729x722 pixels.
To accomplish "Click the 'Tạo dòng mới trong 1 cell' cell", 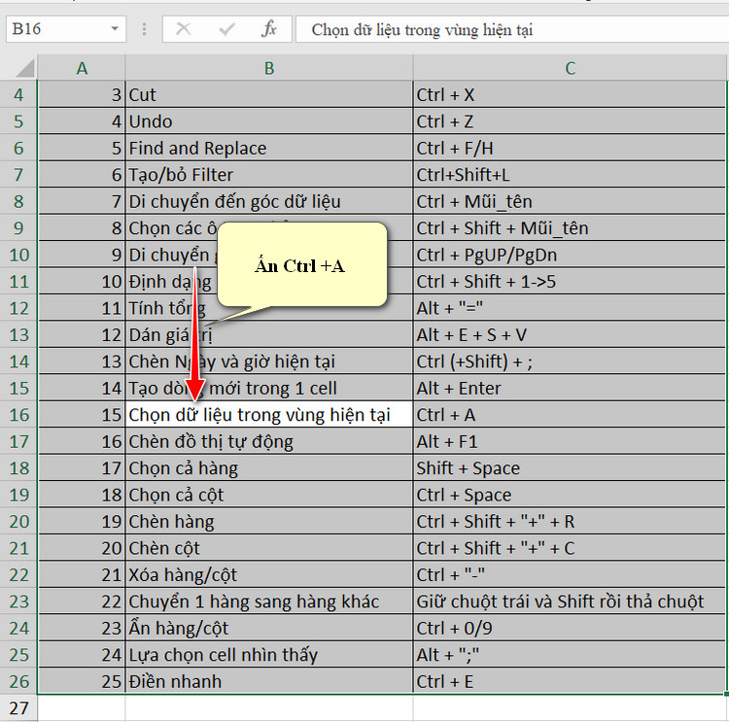I will (268, 388).
